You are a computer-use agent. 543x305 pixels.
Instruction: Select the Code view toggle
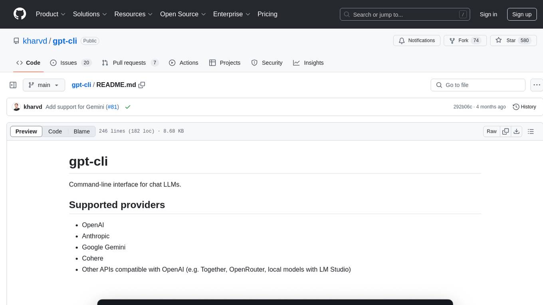coord(55,131)
